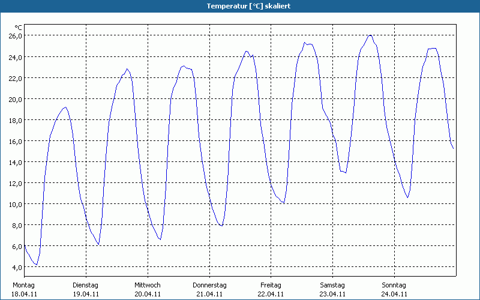
Task: Select the 26,0 y-axis label
Action: pyautogui.click(x=16, y=36)
